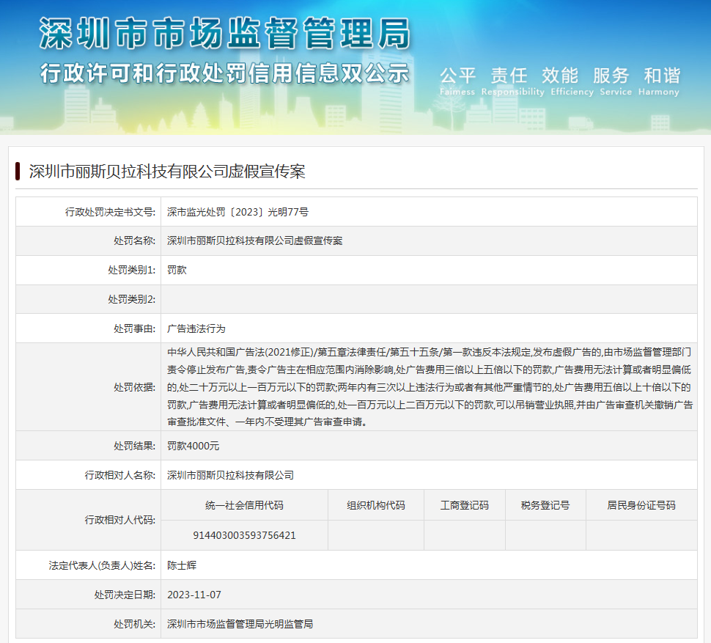
Task: Click the 居民身份证号码 column header
Action: 641,505
